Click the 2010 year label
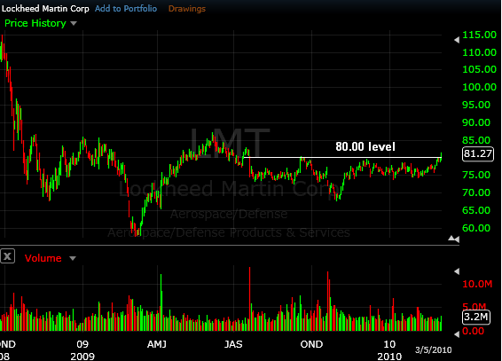 coord(389,357)
